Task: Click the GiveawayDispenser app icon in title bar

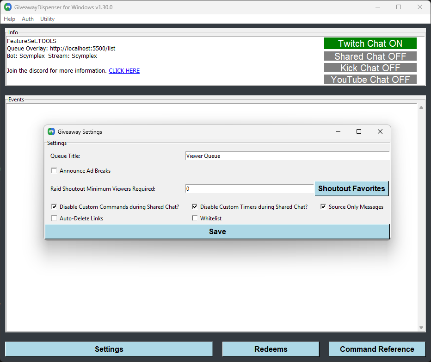Action: pyautogui.click(x=8, y=7)
